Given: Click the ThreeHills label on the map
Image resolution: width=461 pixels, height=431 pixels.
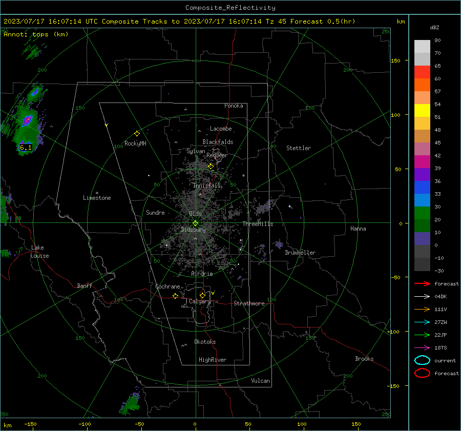Looking at the screenshot, I should (258, 224).
